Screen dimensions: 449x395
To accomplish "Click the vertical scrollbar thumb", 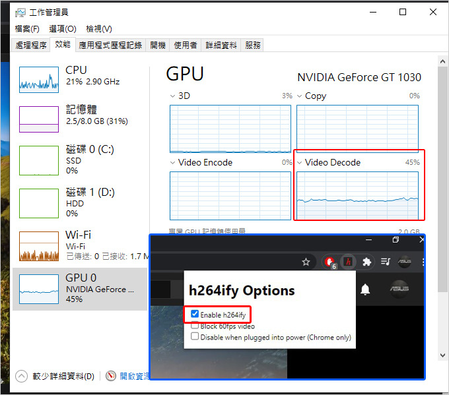I will (442, 179).
